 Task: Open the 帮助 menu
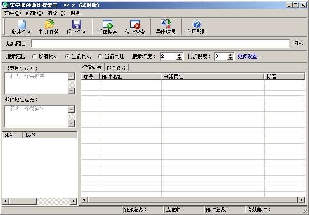point(76,13)
